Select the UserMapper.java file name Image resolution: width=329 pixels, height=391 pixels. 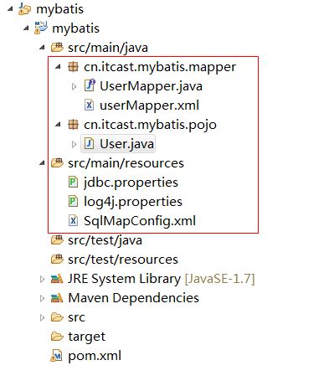[151, 86]
